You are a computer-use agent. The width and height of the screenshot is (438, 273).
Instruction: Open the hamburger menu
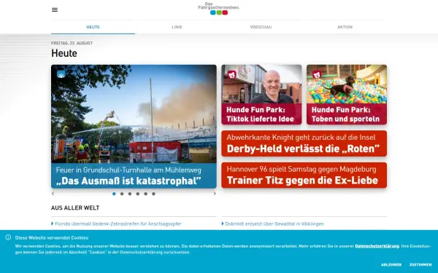point(55,9)
